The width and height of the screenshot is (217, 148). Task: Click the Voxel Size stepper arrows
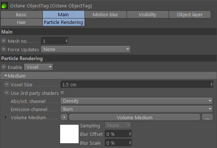pos(211,85)
